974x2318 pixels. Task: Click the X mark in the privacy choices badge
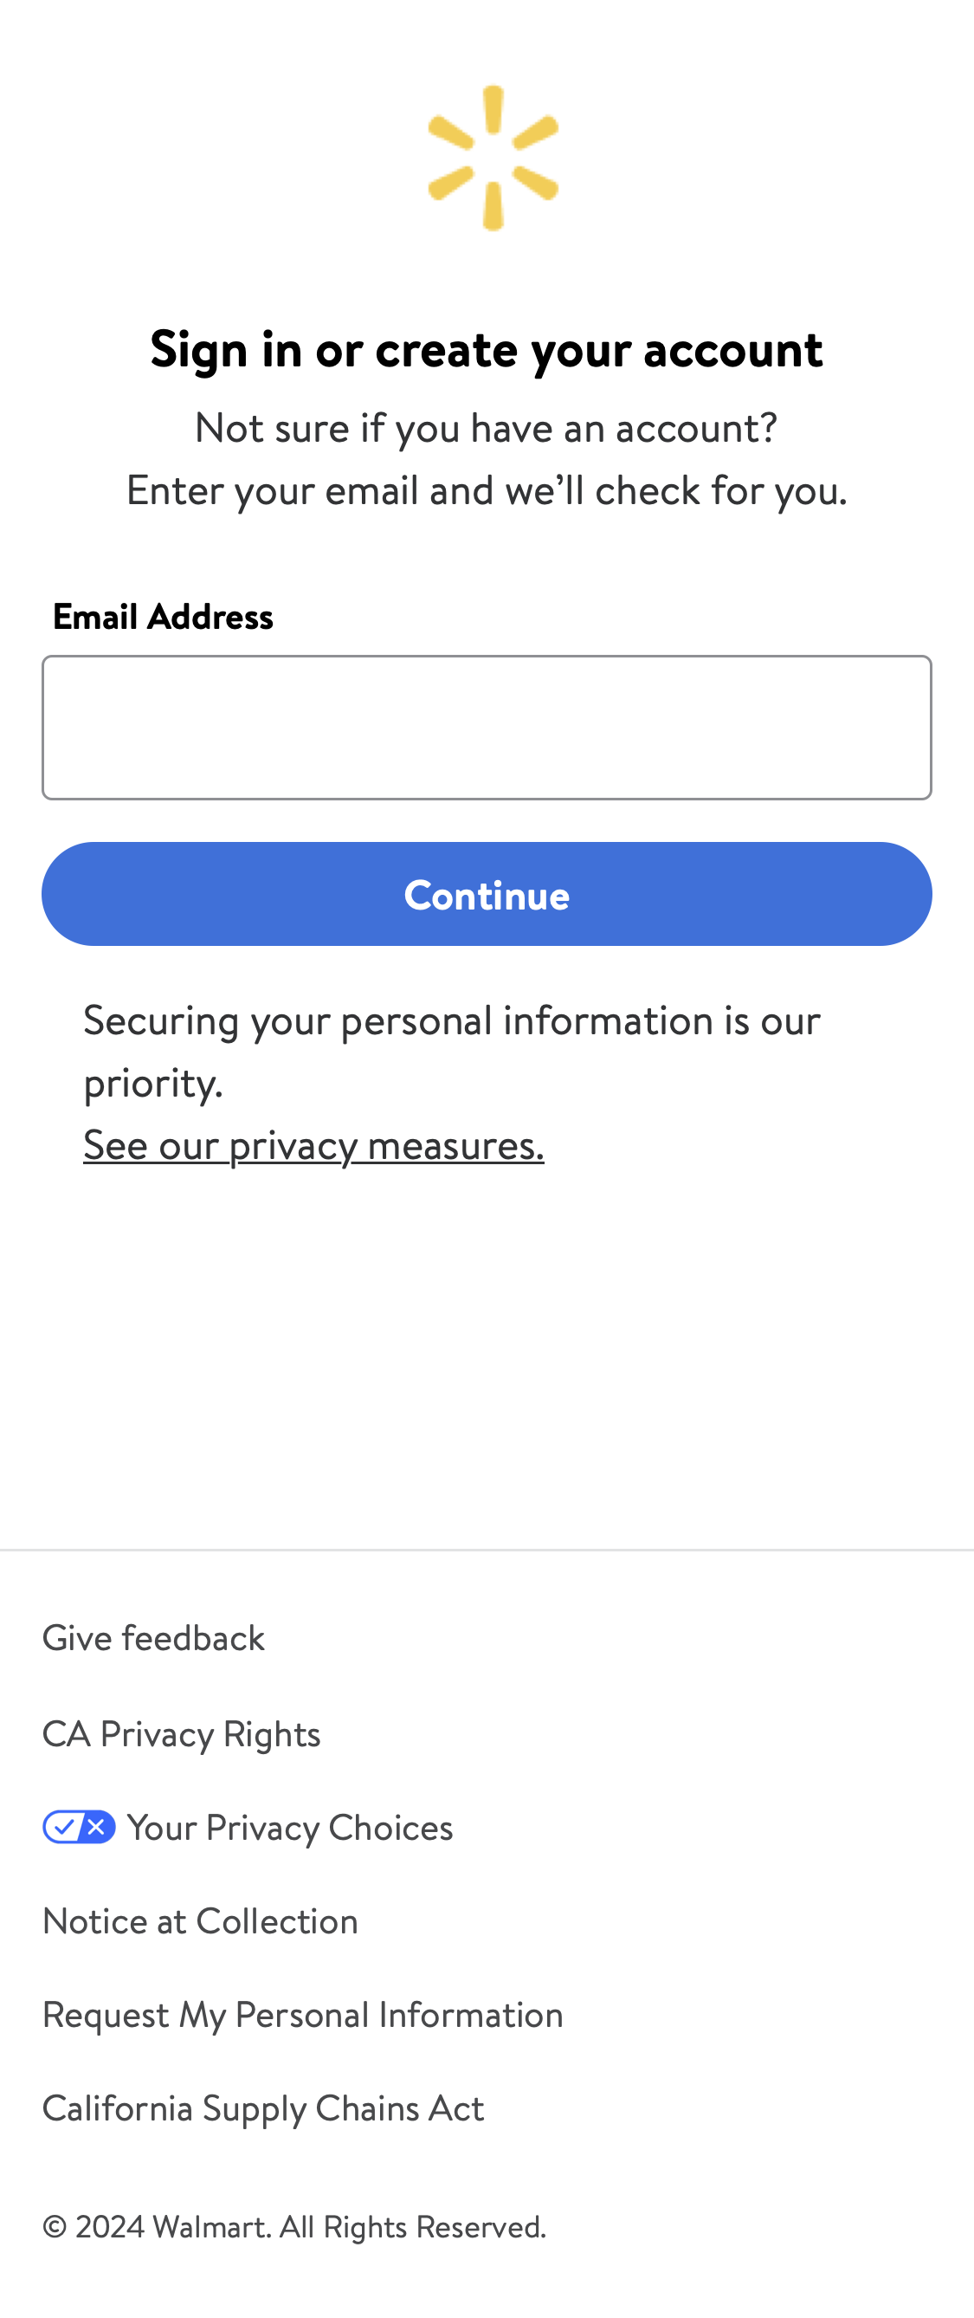[x=94, y=1828]
